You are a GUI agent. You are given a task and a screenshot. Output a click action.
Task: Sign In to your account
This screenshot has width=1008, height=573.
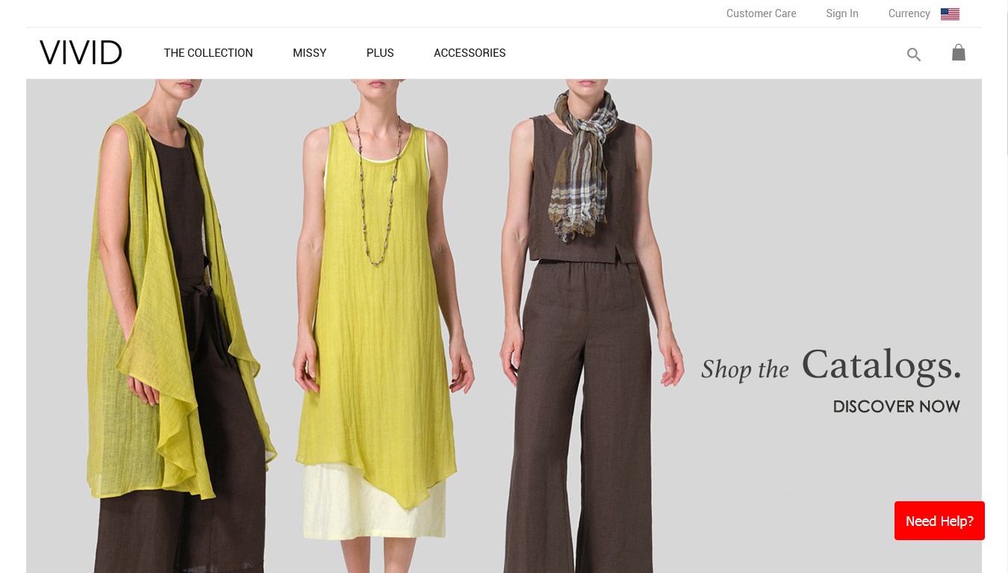click(x=842, y=13)
